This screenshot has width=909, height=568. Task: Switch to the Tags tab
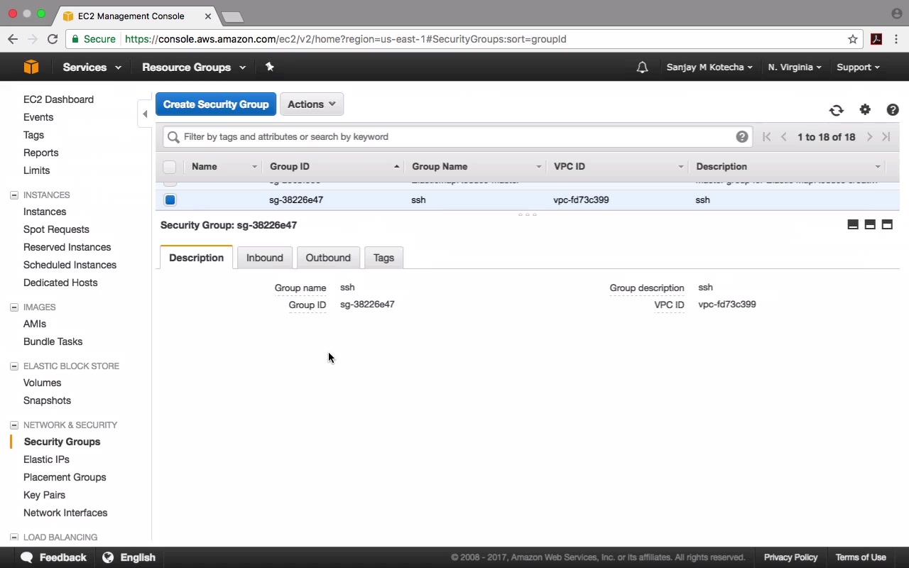(x=383, y=258)
